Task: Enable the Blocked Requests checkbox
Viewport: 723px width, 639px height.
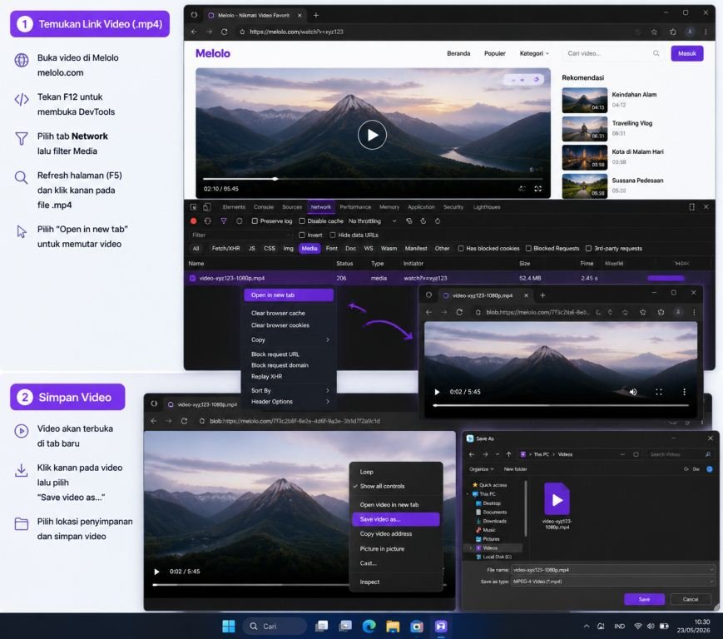Action: pos(528,249)
